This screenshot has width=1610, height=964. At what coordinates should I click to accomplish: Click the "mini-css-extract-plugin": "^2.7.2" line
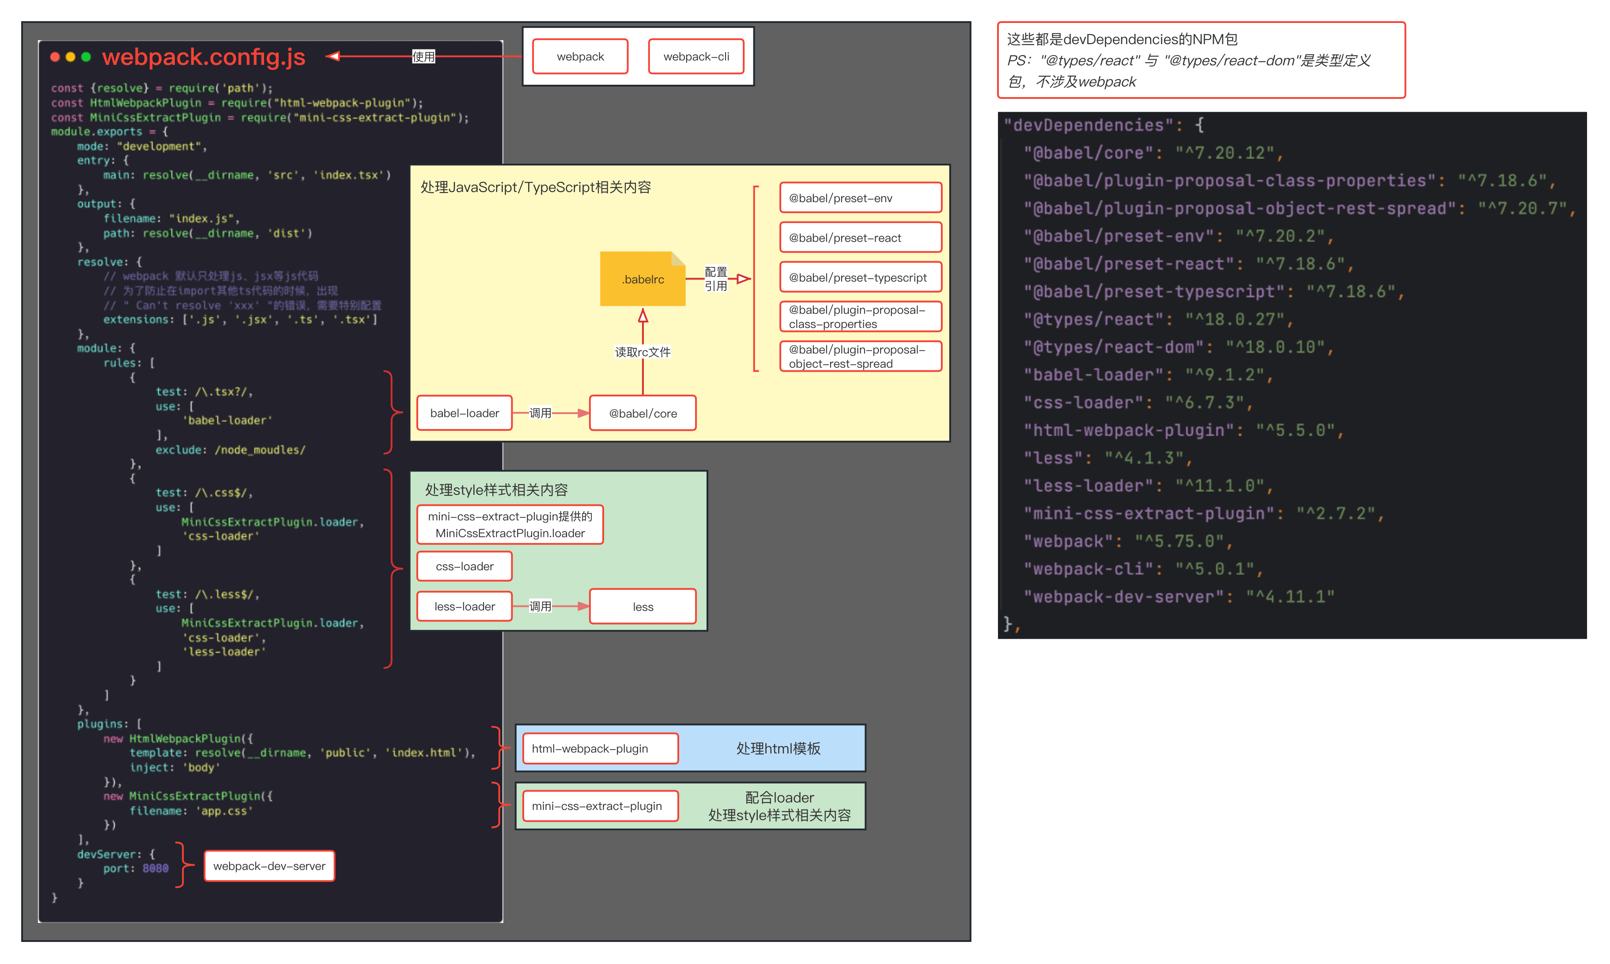point(1204,513)
